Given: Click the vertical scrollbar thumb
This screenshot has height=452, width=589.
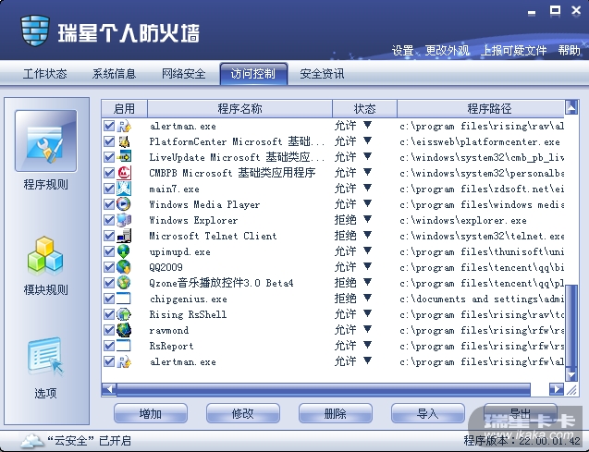Looking at the screenshot, I should click(x=571, y=326).
